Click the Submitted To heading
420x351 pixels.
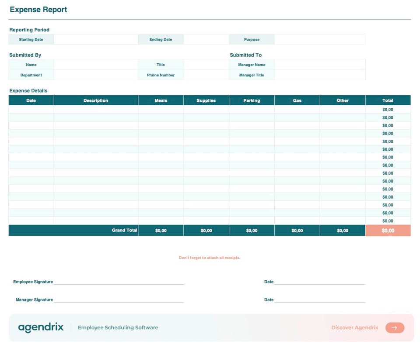pos(245,55)
